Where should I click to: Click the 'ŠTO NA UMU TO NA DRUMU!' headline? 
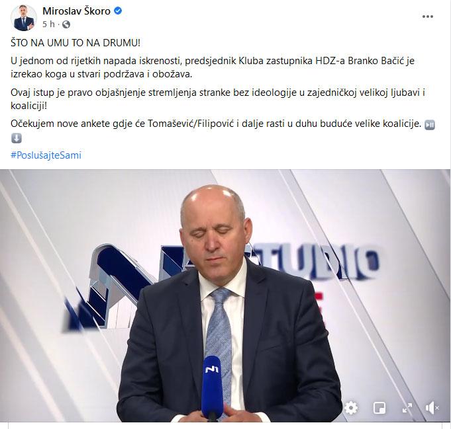pyautogui.click(x=75, y=43)
